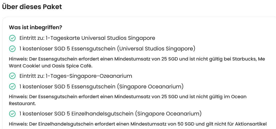
Task: Click the "Über dieses Paket" heading
Action: [32, 7]
